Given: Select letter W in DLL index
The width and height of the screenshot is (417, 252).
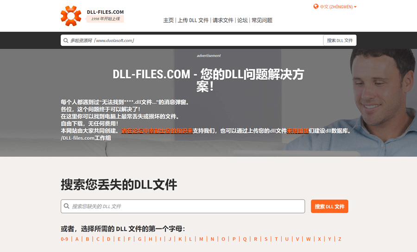Looking at the screenshot, I should click(x=308, y=239).
